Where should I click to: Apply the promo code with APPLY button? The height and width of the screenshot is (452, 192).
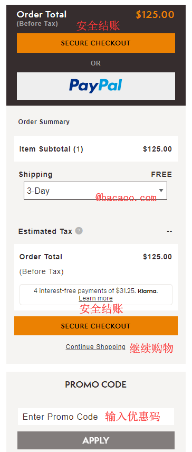pos(96,440)
